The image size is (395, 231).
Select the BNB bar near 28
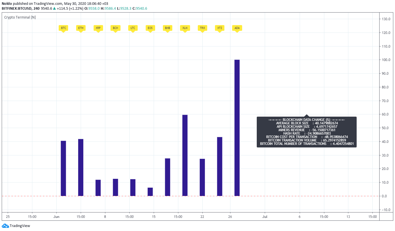(167, 177)
